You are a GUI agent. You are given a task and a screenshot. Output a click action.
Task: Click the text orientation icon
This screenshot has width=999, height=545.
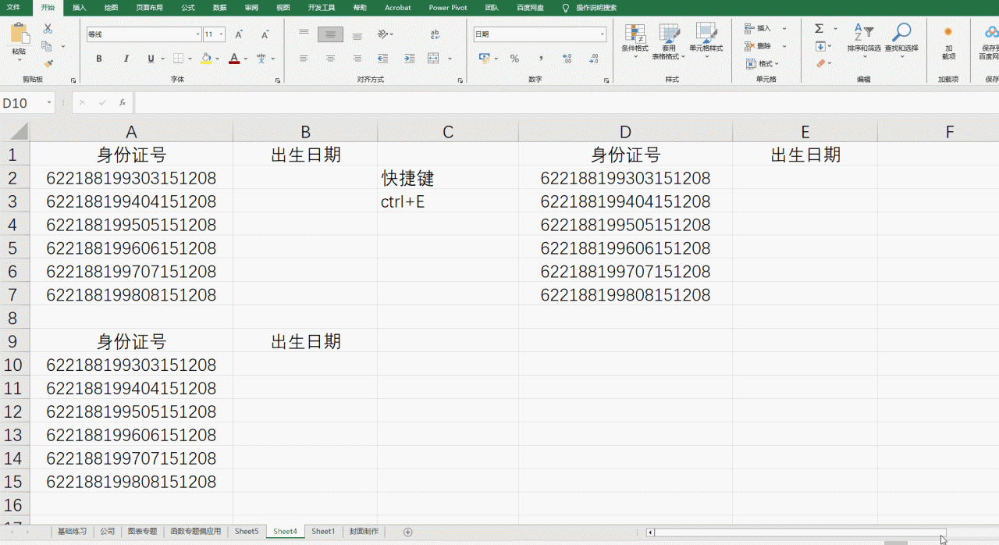coord(382,34)
